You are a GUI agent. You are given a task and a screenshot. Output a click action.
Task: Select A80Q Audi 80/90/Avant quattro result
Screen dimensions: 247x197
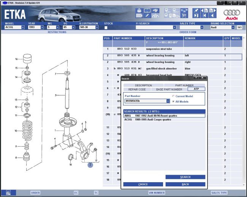click(164, 116)
